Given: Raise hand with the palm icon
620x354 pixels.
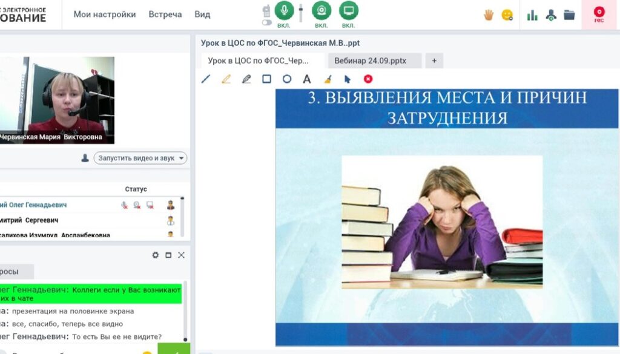Looking at the screenshot, I should pos(489,15).
